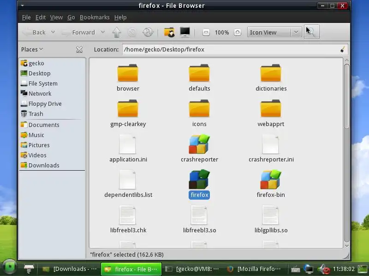Select the defaults folder icon
The height and width of the screenshot is (276, 369).
[x=199, y=73]
